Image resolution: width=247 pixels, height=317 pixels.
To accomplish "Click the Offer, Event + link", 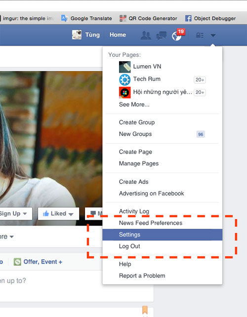I will [42, 262].
